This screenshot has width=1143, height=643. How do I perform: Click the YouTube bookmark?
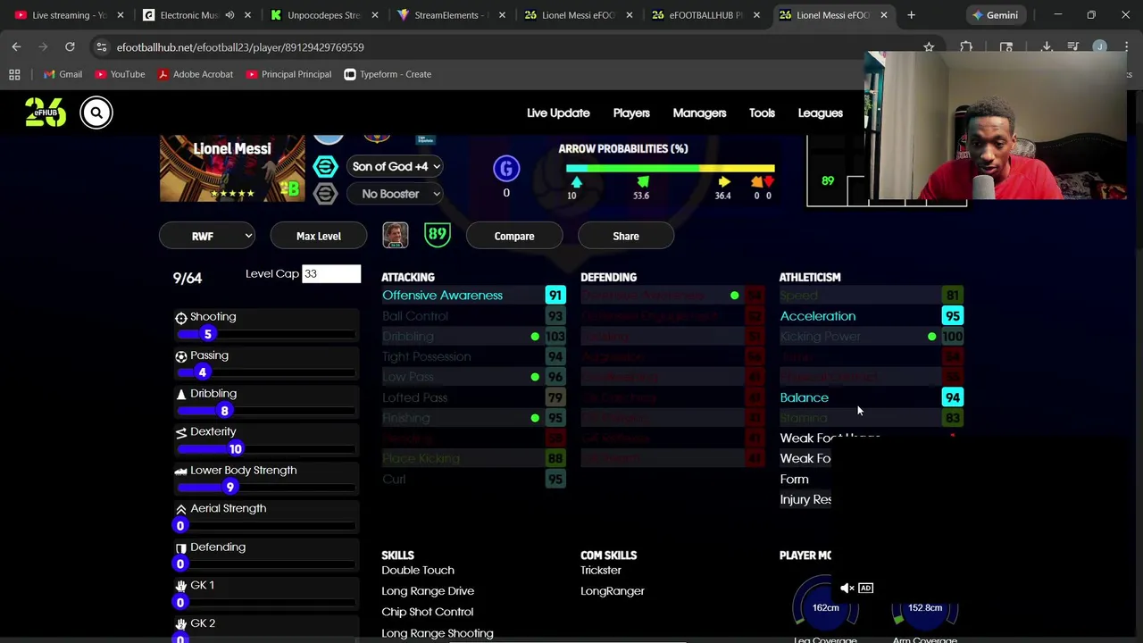click(x=119, y=74)
